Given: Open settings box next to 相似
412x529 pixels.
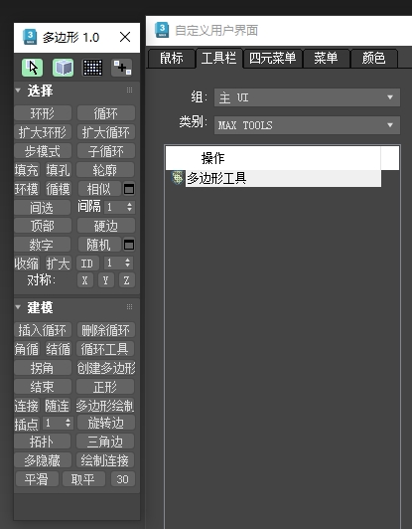Looking at the screenshot, I should click(129, 189).
